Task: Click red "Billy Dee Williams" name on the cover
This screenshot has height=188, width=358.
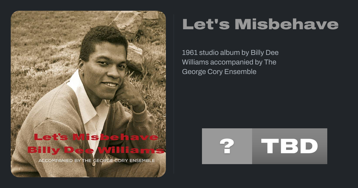Action: click(96, 150)
